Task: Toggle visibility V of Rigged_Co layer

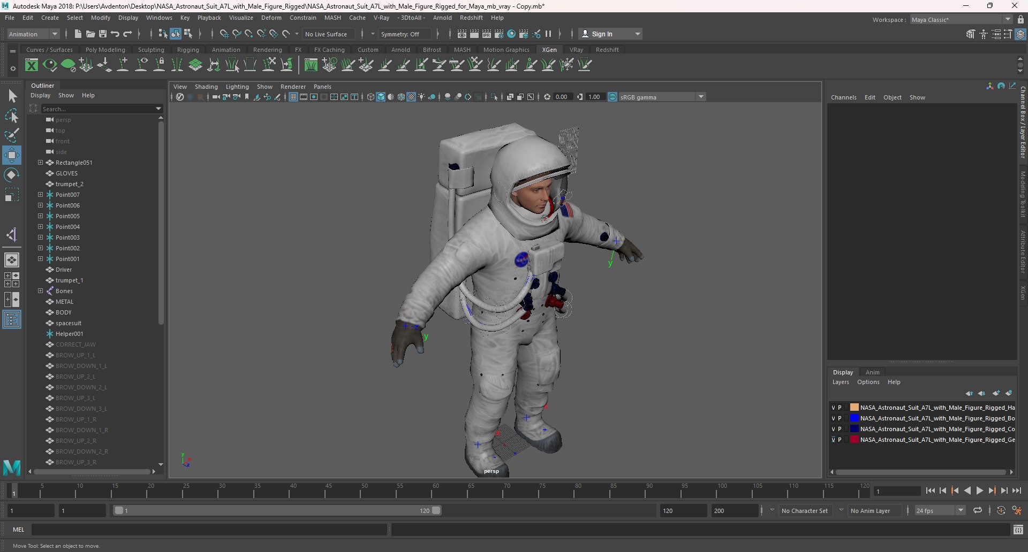Action: (x=833, y=429)
